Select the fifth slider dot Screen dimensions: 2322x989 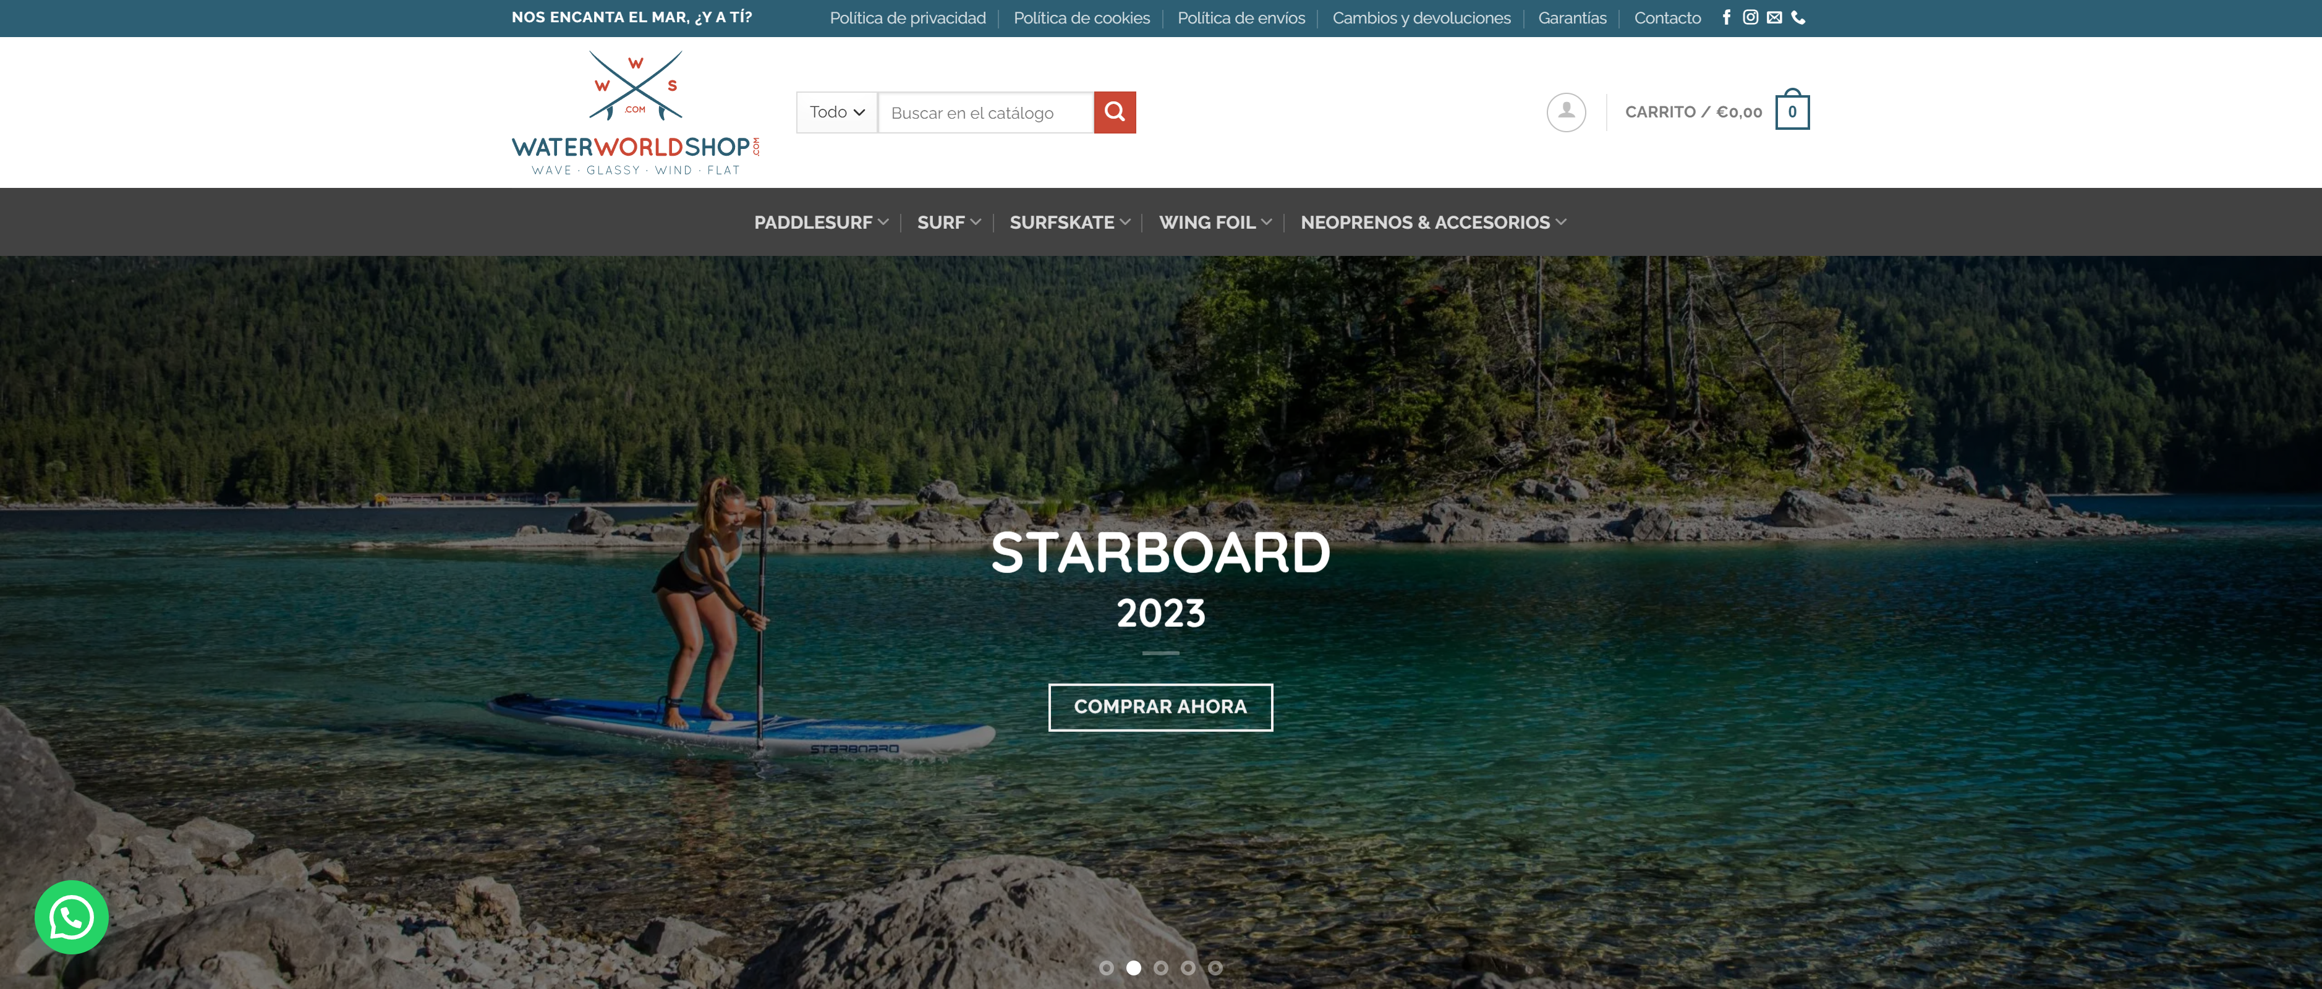1215,967
